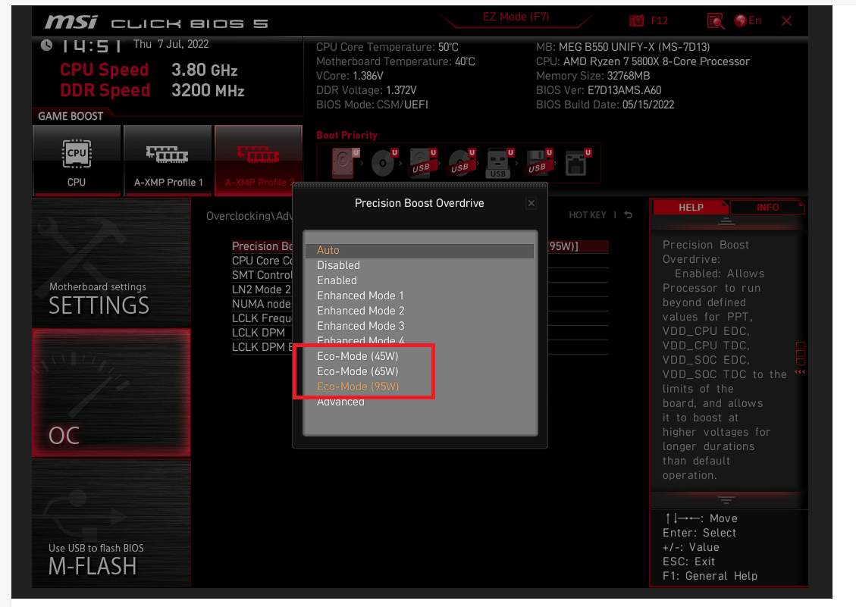Screen dimensions: 856x607
Task: Select the SMT Control row behind the dialog
Action: (262, 275)
